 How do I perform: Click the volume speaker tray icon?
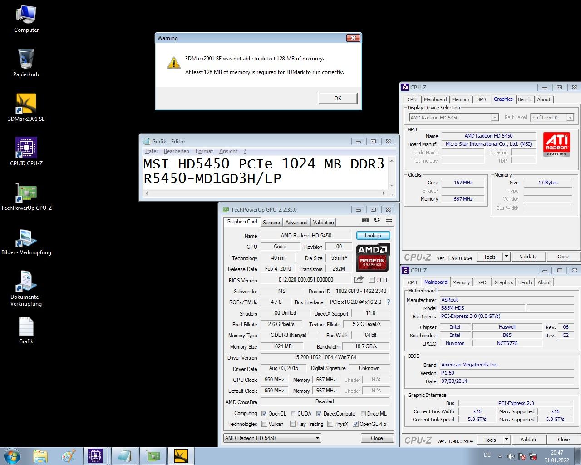pyautogui.click(x=511, y=456)
